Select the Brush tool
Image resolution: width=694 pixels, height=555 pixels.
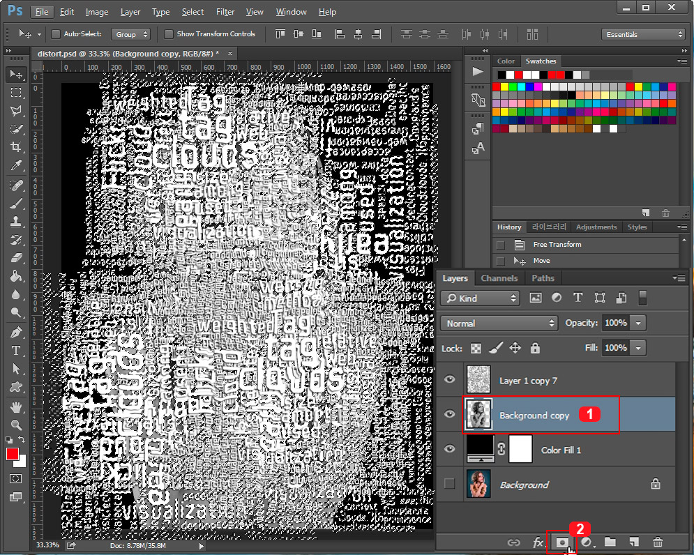click(x=16, y=204)
